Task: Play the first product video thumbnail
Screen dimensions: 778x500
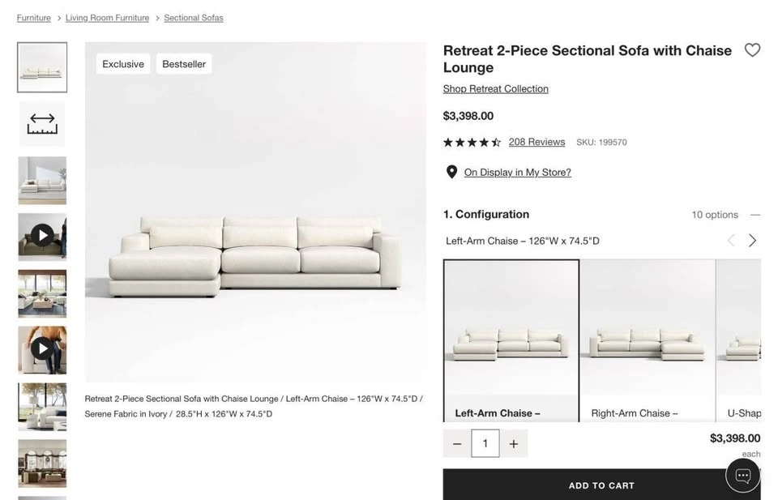Action: tap(42, 236)
